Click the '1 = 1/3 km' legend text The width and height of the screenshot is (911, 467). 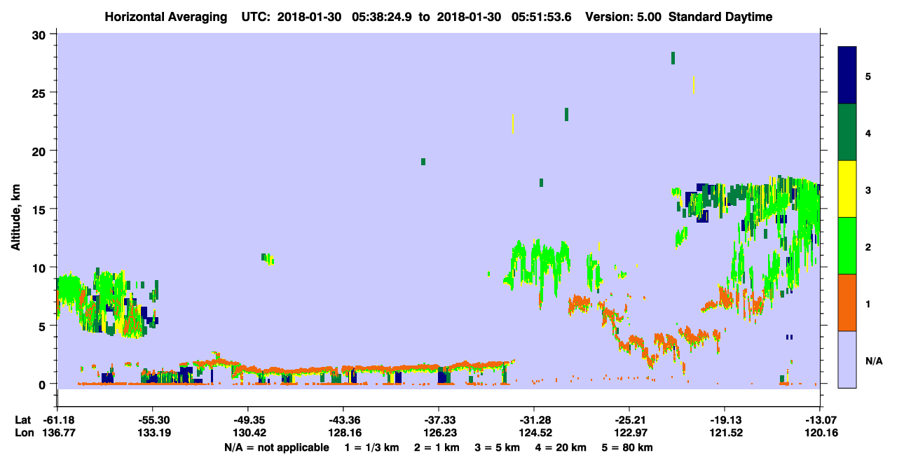pos(371,447)
